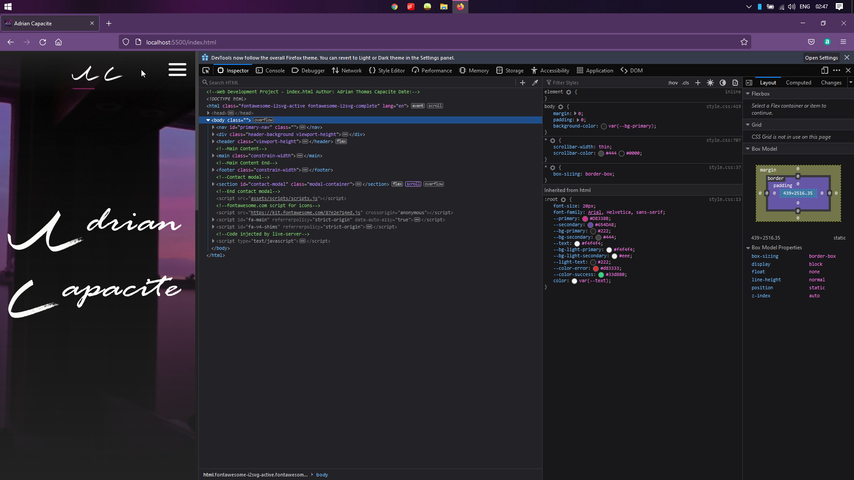Click the volume icon in system tray

click(x=792, y=7)
